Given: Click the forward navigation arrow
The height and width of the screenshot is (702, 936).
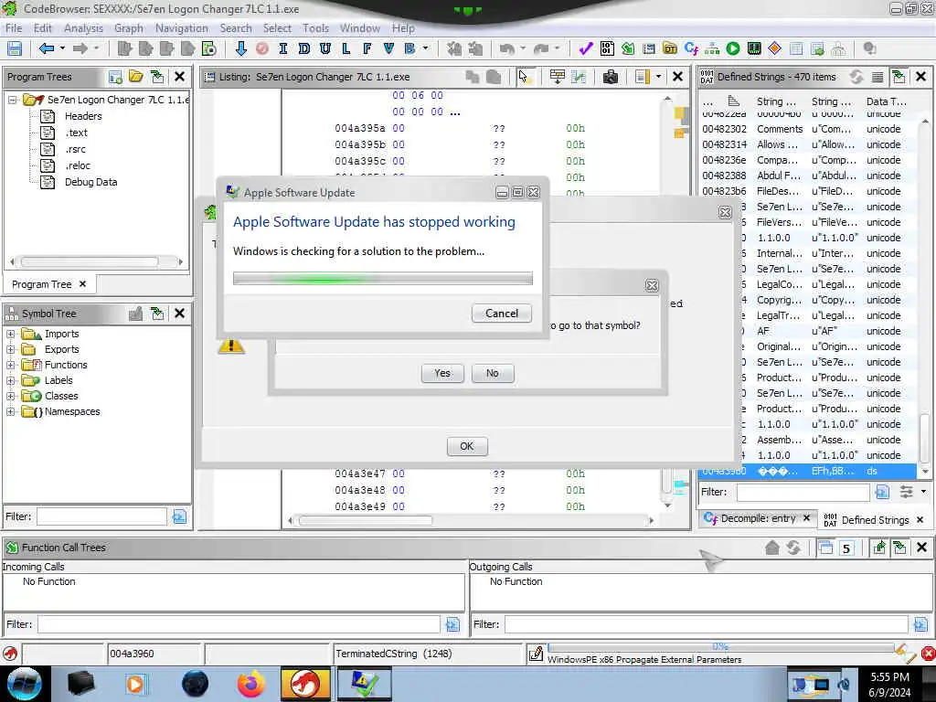Looking at the screenshot, I should (x=80, y=49).
